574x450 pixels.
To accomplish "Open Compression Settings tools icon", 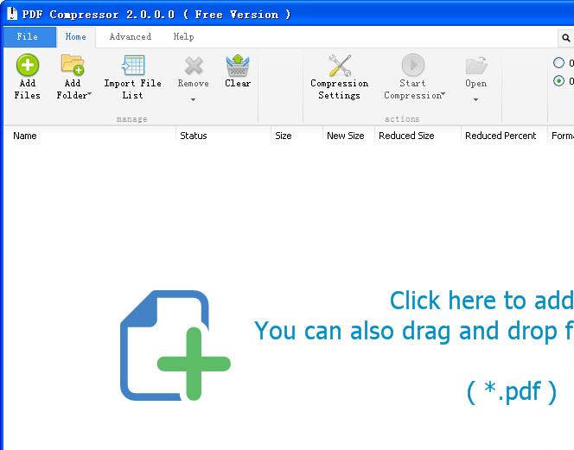I will coord(339,66).
